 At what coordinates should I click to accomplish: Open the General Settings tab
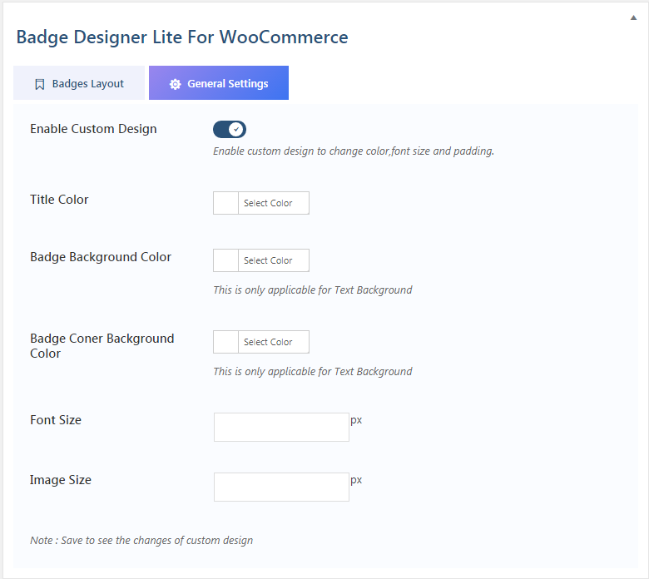219,83
